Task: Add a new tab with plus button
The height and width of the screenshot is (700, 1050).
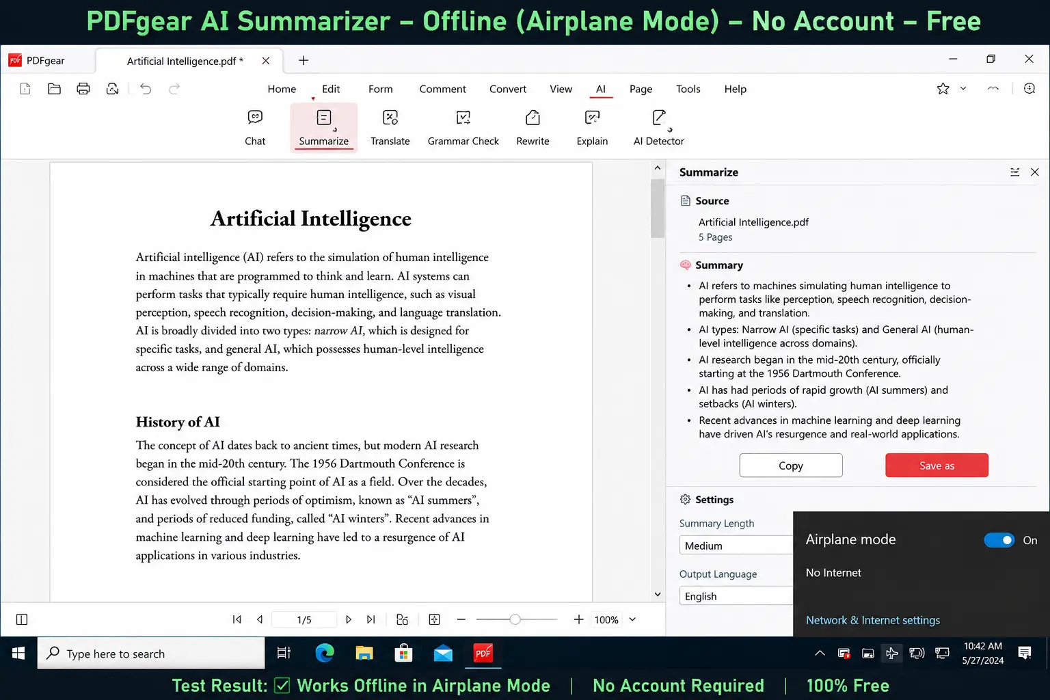Action: coord(304,61)
